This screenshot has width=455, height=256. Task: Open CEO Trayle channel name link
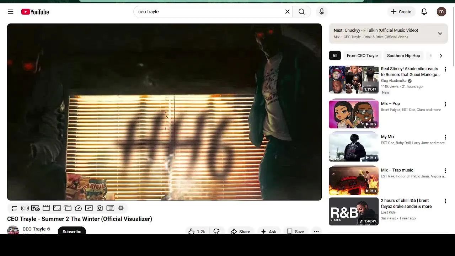tap(34, 229)
